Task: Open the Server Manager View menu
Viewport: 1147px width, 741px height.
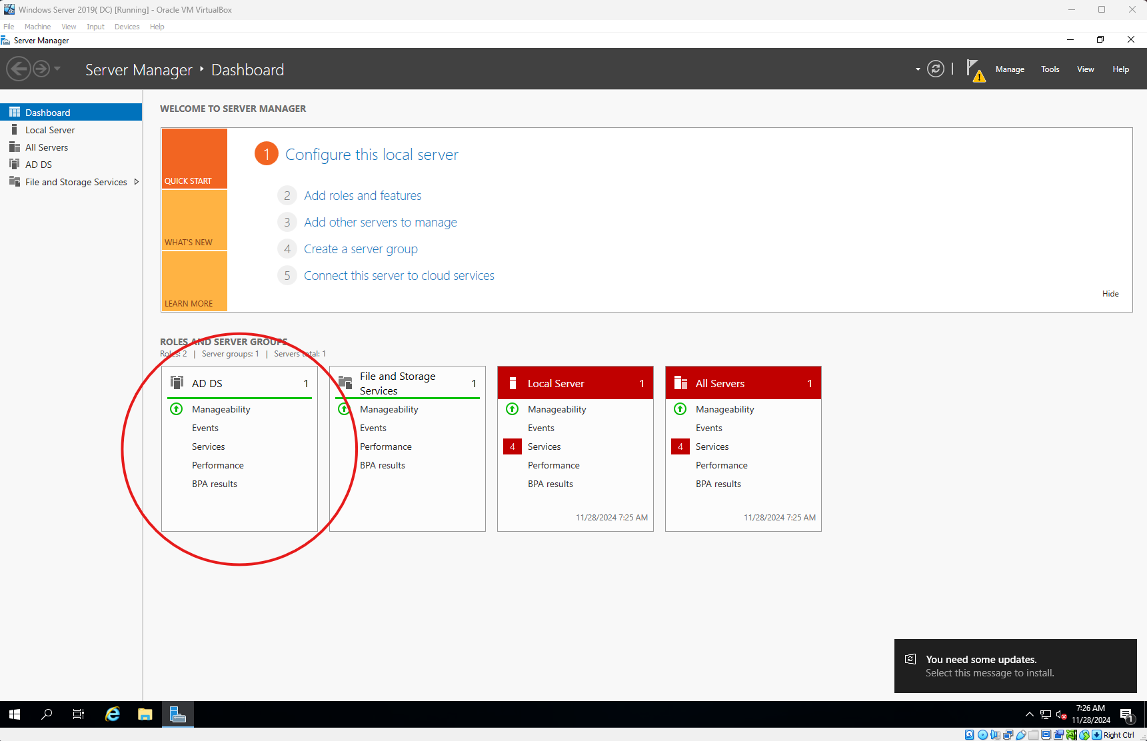Action: click(x=1086, y=69)
